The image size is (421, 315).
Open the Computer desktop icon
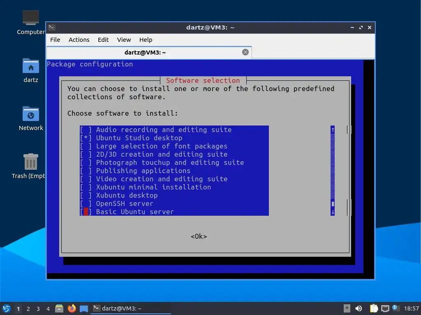30,23
